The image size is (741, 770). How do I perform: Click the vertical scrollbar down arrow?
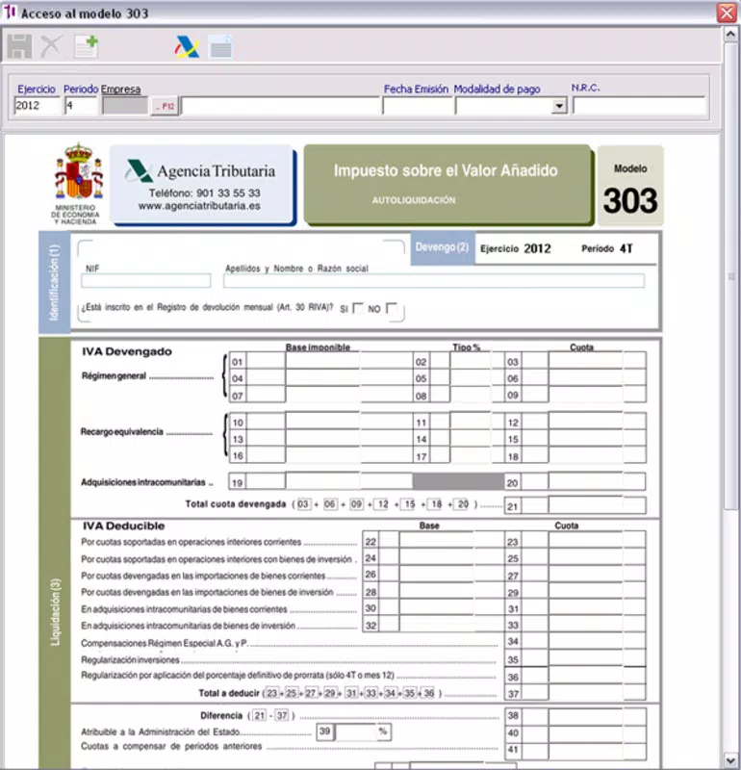pyautogui.click(x=730, y=760)
